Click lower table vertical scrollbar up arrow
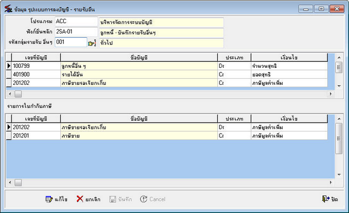The height and width of the screenshot is (213, 349). point(339,119)
